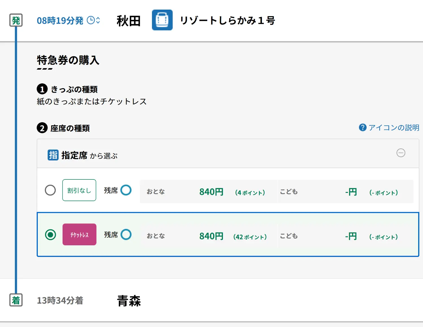Click the 割引なし outlined label button
This screenshot has width=423, height=327.
[x=79, y=190]
